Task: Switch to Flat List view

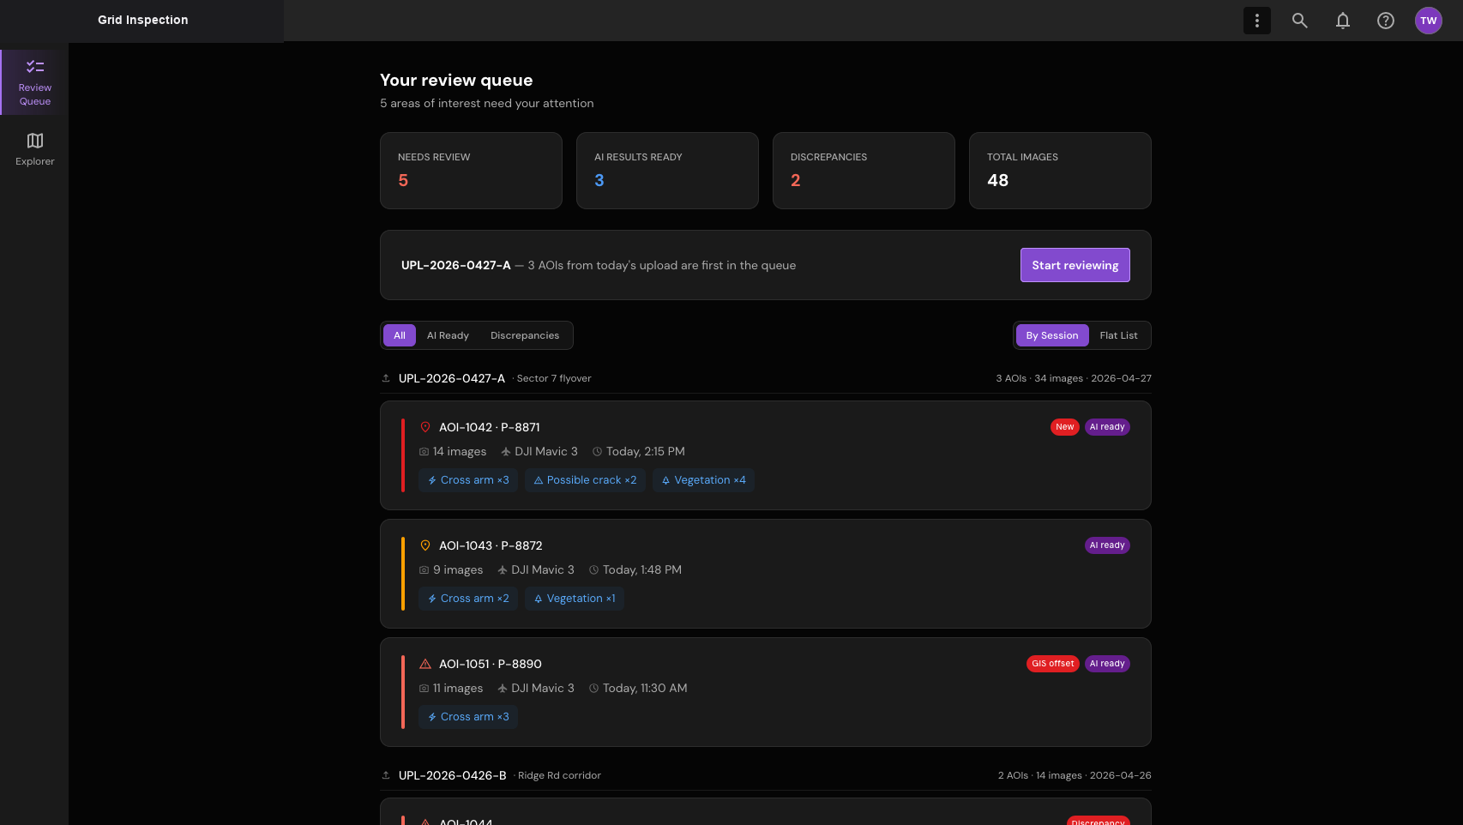Action: (x=1118, y=335)
